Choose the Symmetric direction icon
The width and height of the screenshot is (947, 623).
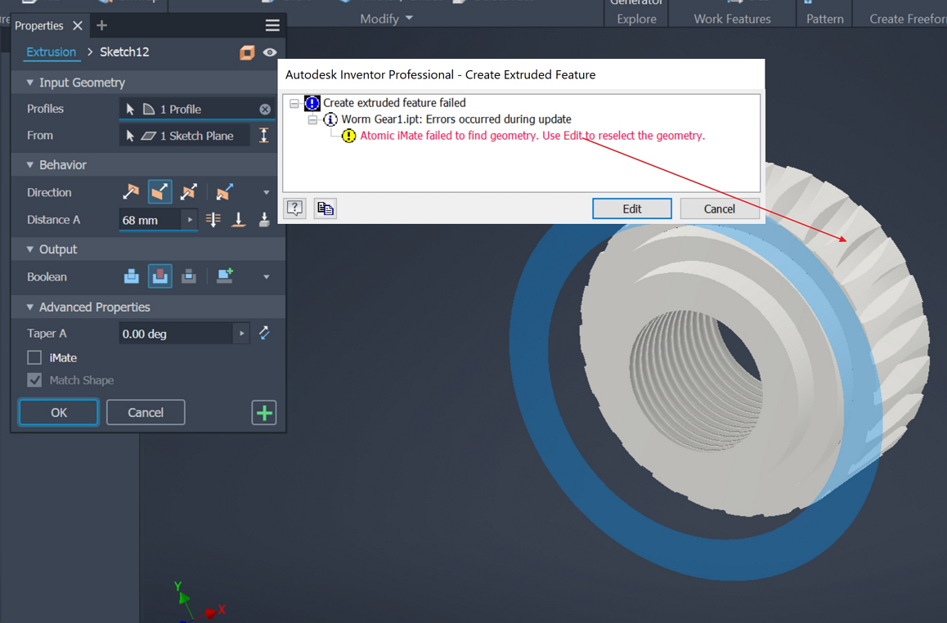pyautogui.click(x=188, y=192)
